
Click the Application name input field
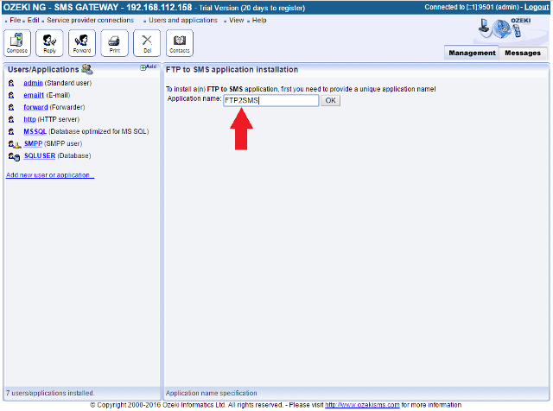[x=270, y=100]
